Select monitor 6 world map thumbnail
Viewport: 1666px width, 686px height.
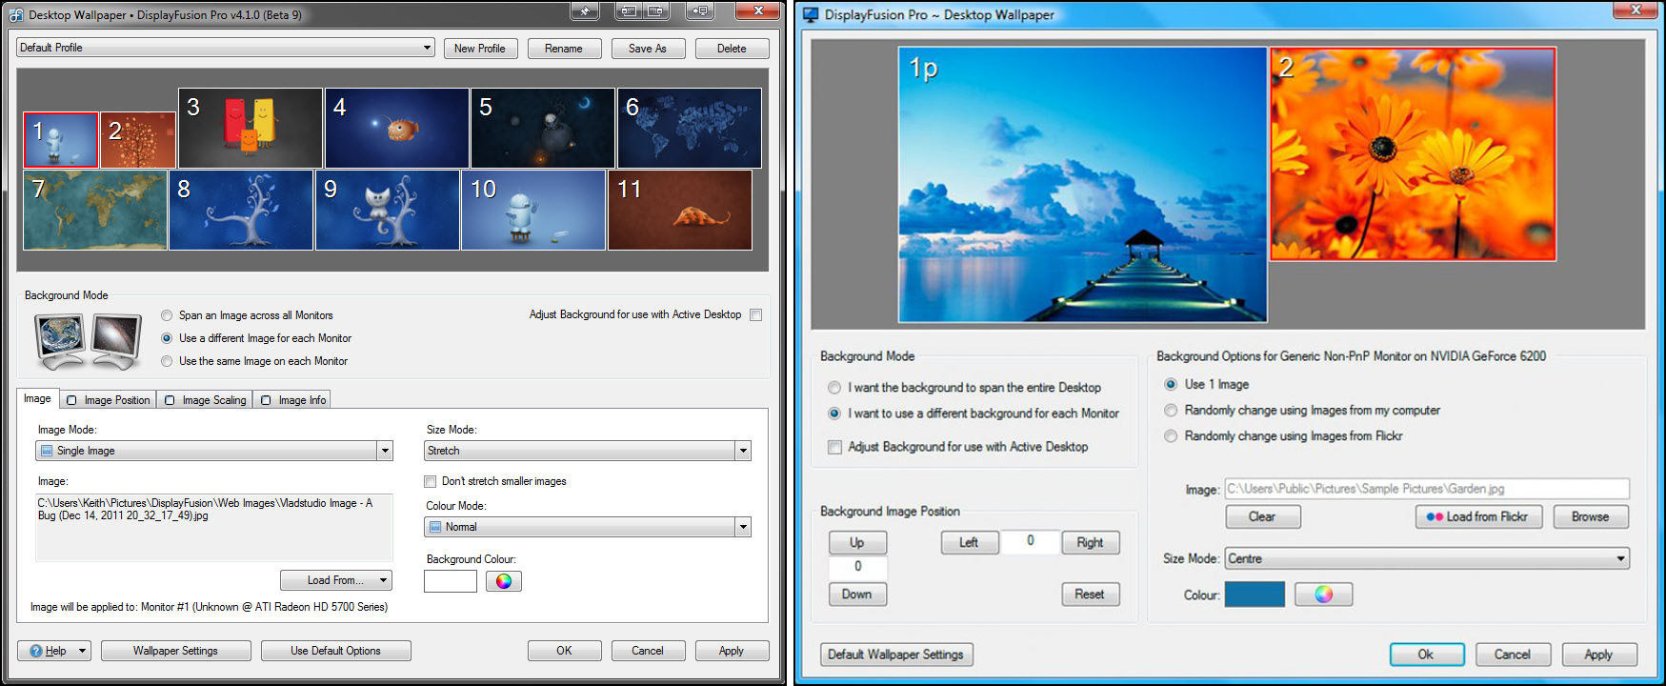tap(690, 129)
